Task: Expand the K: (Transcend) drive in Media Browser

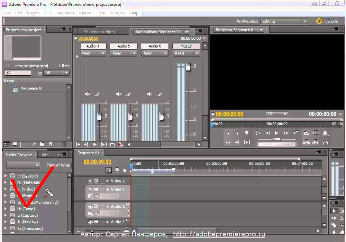Action: tap(5, 228)
